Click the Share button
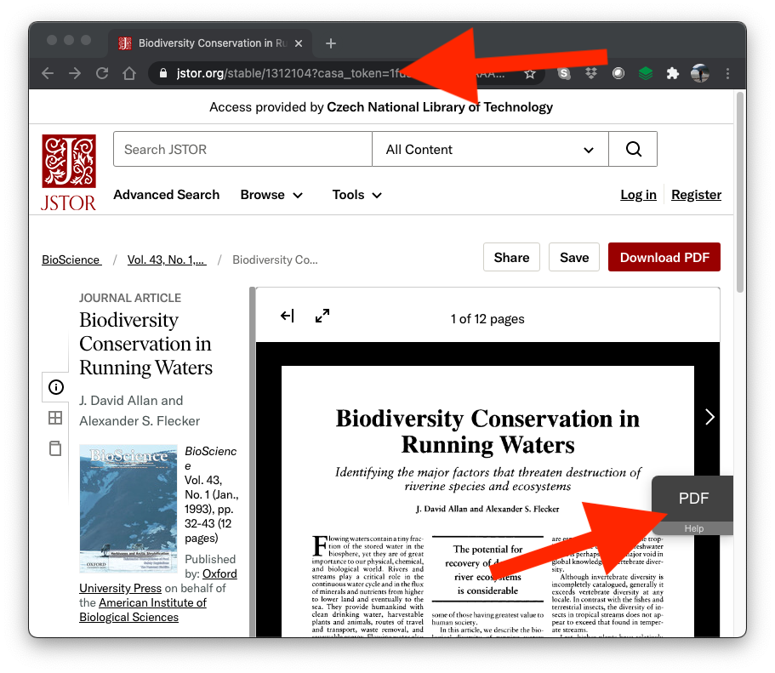Screen dimensions: 775x673 511,257
